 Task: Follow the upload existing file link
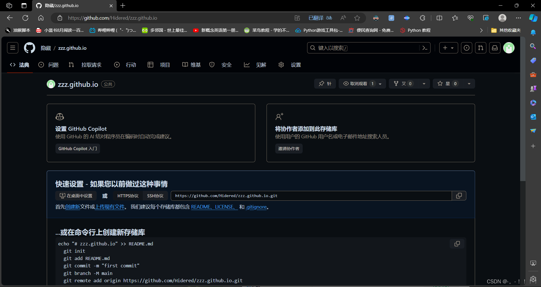[x=110, y=207]
